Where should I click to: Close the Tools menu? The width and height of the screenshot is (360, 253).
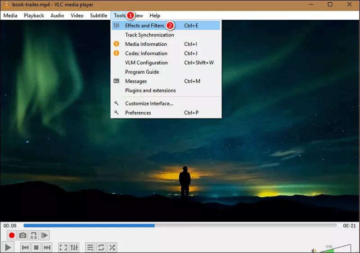click(120, 16)
